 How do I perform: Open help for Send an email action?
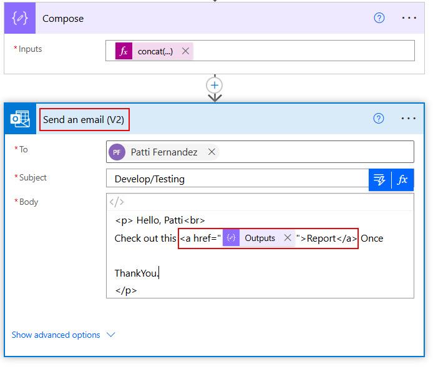378,119
